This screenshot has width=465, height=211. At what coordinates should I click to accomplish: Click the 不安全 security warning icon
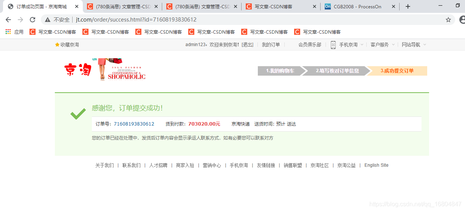48,20
